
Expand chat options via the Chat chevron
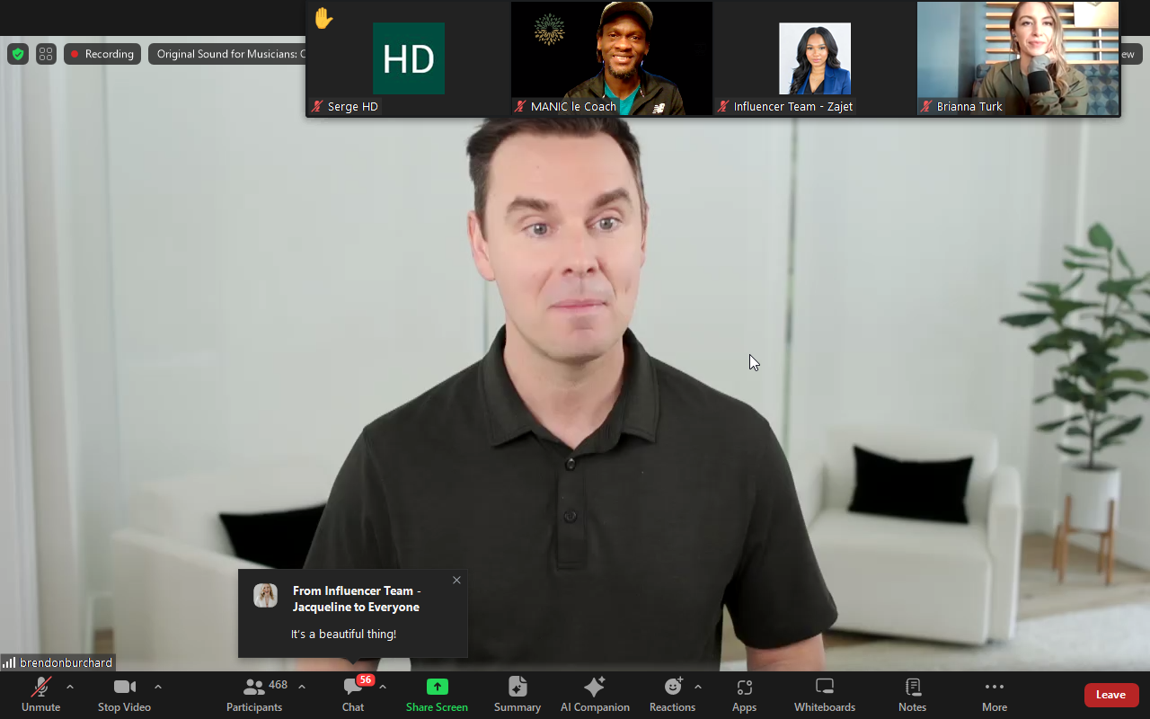click(381, 686)
